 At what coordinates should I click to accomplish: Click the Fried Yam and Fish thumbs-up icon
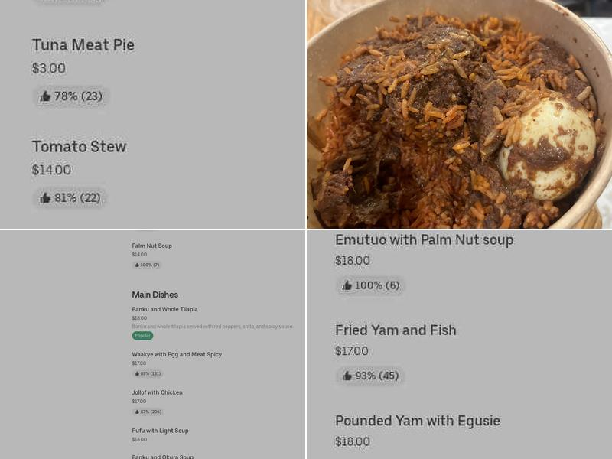click(x=347, y=376)
